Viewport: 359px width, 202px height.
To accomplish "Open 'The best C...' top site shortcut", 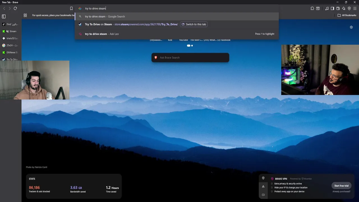I will pos(196,40).
